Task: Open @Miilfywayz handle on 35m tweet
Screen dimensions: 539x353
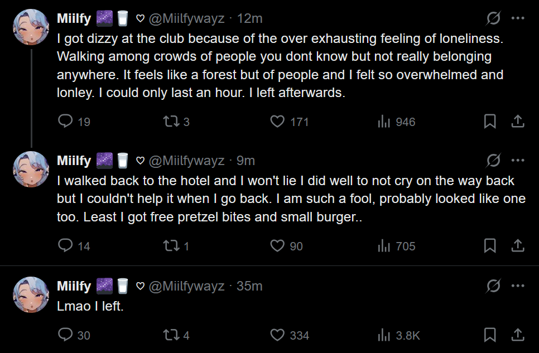Action: click(186, 286)
